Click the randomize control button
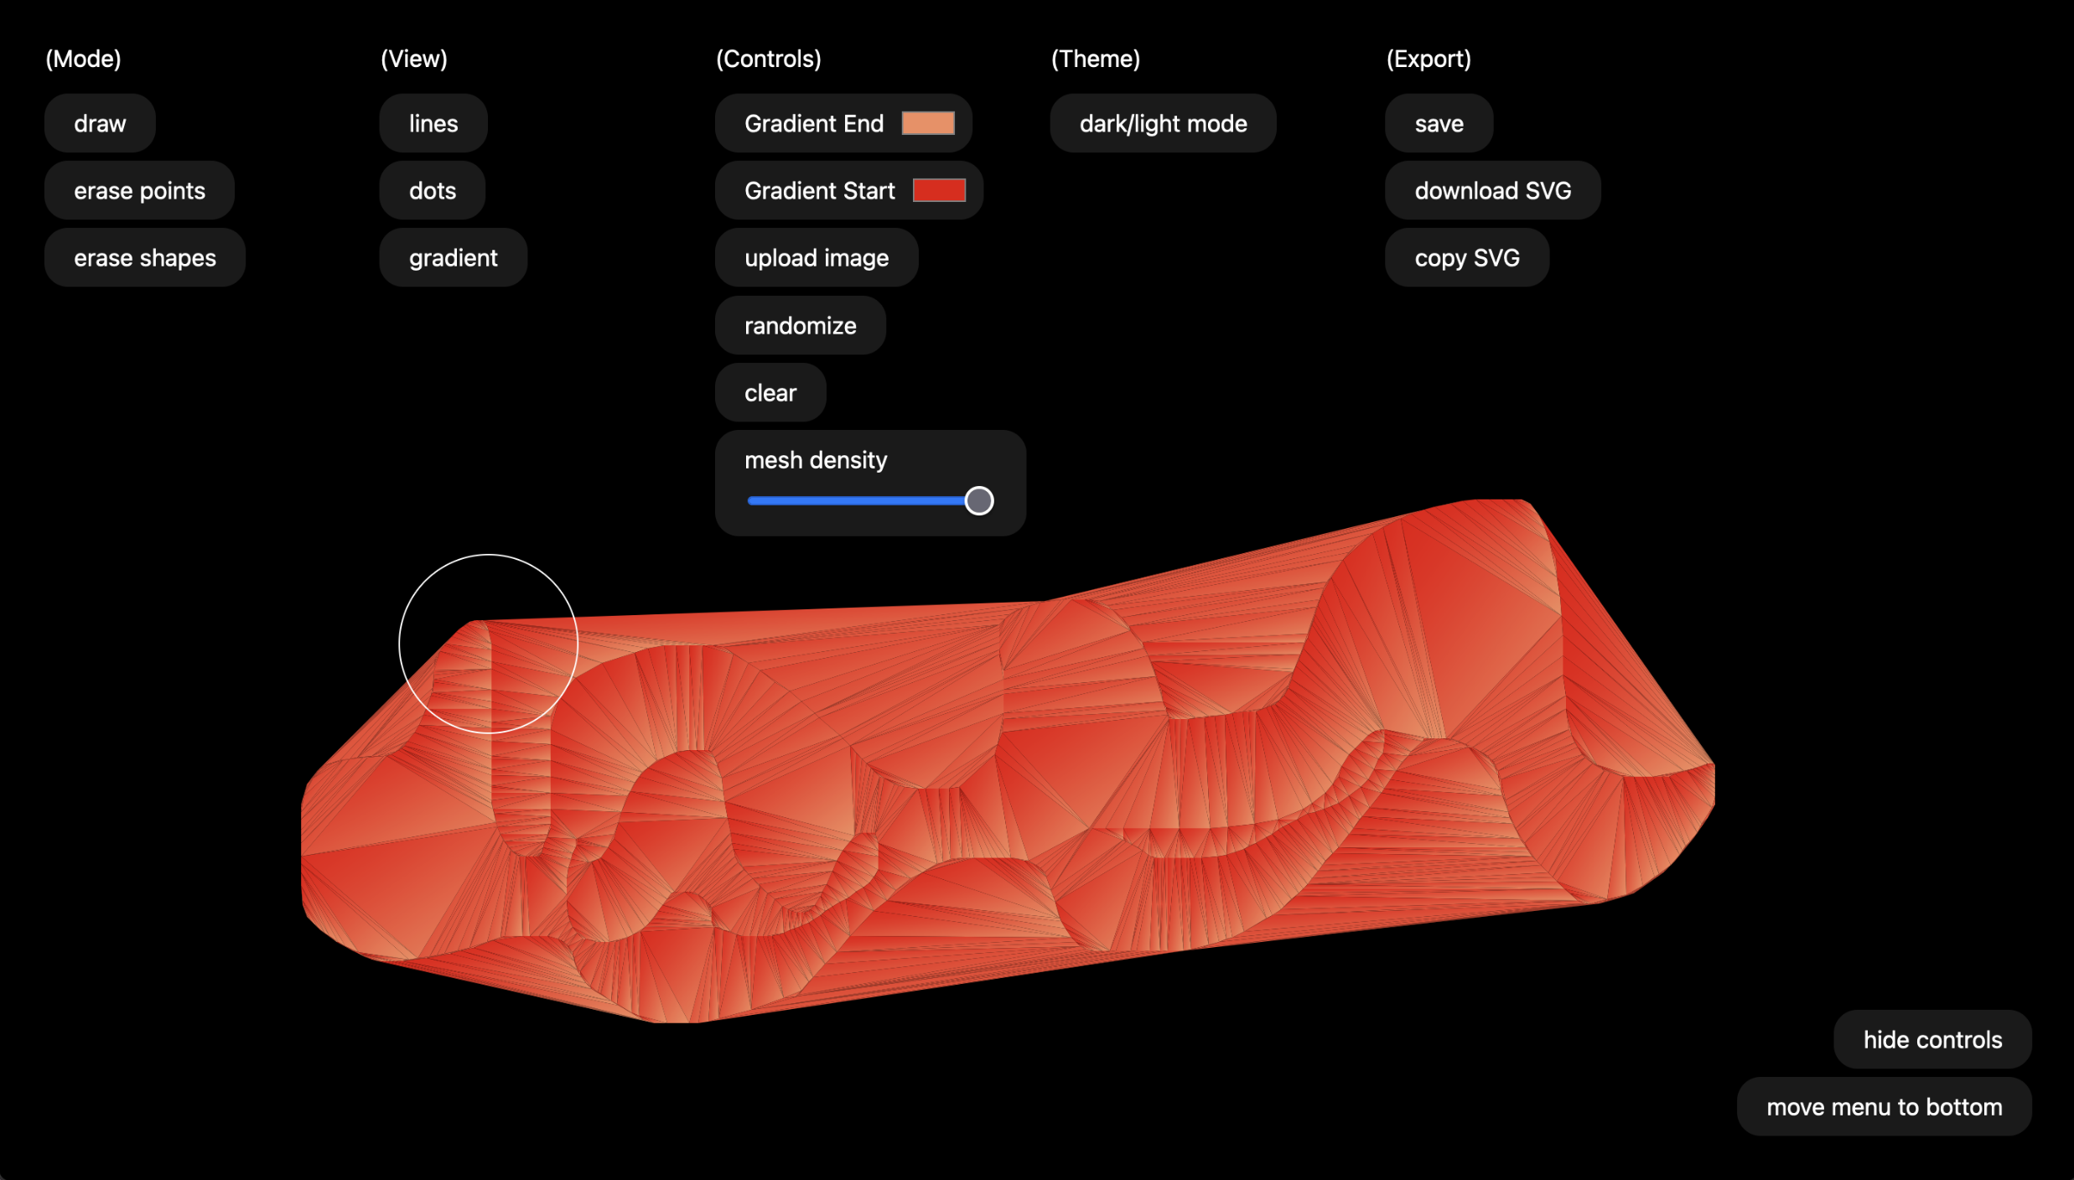 (801, 324)
